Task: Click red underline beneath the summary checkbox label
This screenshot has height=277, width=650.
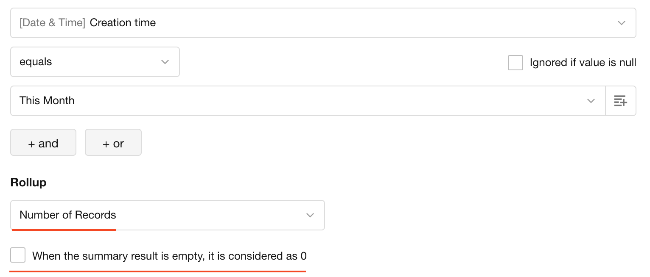Action: [x=157, y=271]
